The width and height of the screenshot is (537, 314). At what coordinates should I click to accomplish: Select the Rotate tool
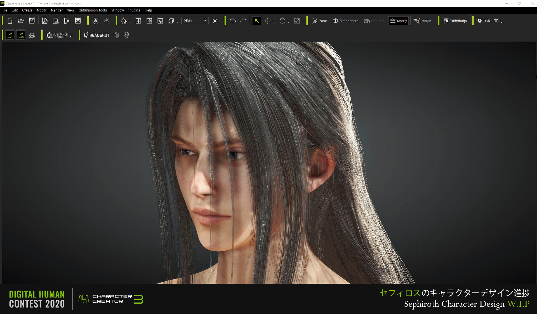[282, 21]
